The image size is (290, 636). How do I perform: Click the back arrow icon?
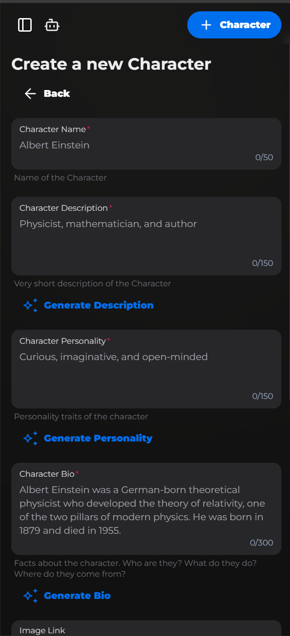tap(30, 94)
